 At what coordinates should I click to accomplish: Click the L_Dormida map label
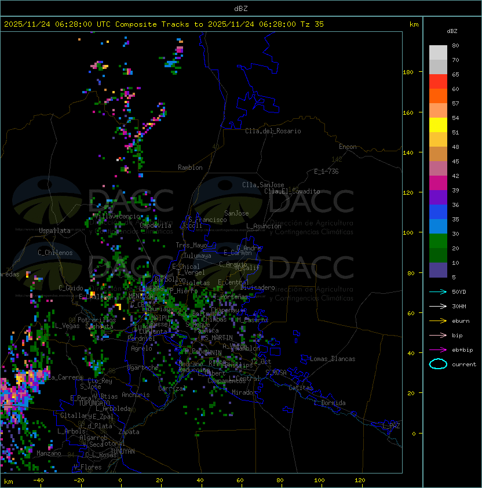[330, 403]
